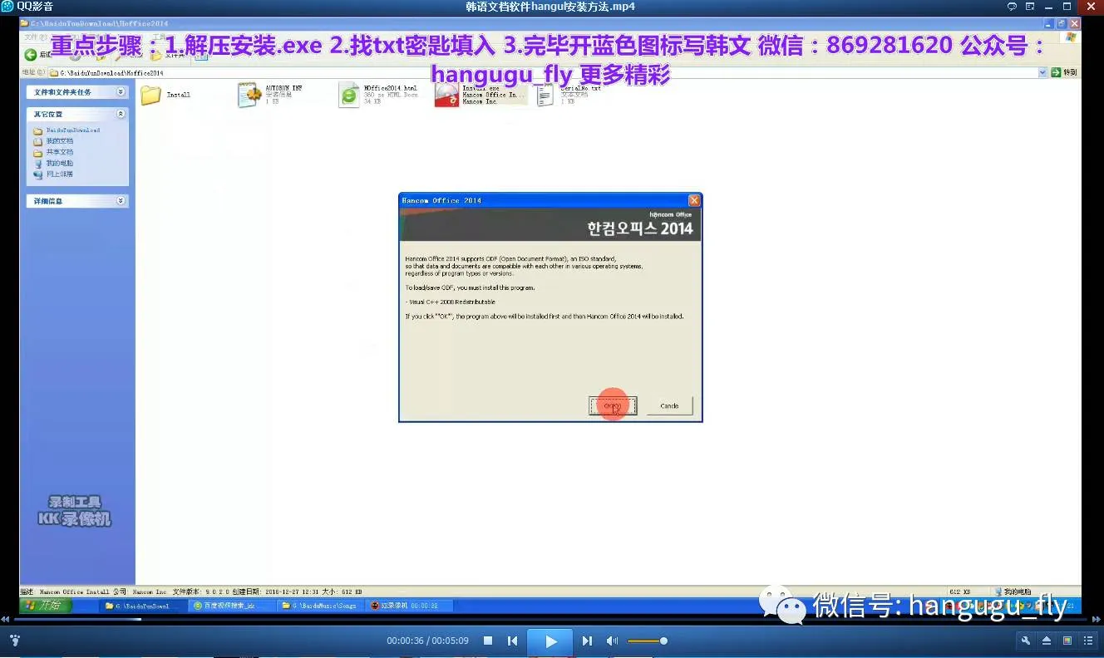Click the Explorer green back arrow
1104x658 pixels.
[31, 55]
